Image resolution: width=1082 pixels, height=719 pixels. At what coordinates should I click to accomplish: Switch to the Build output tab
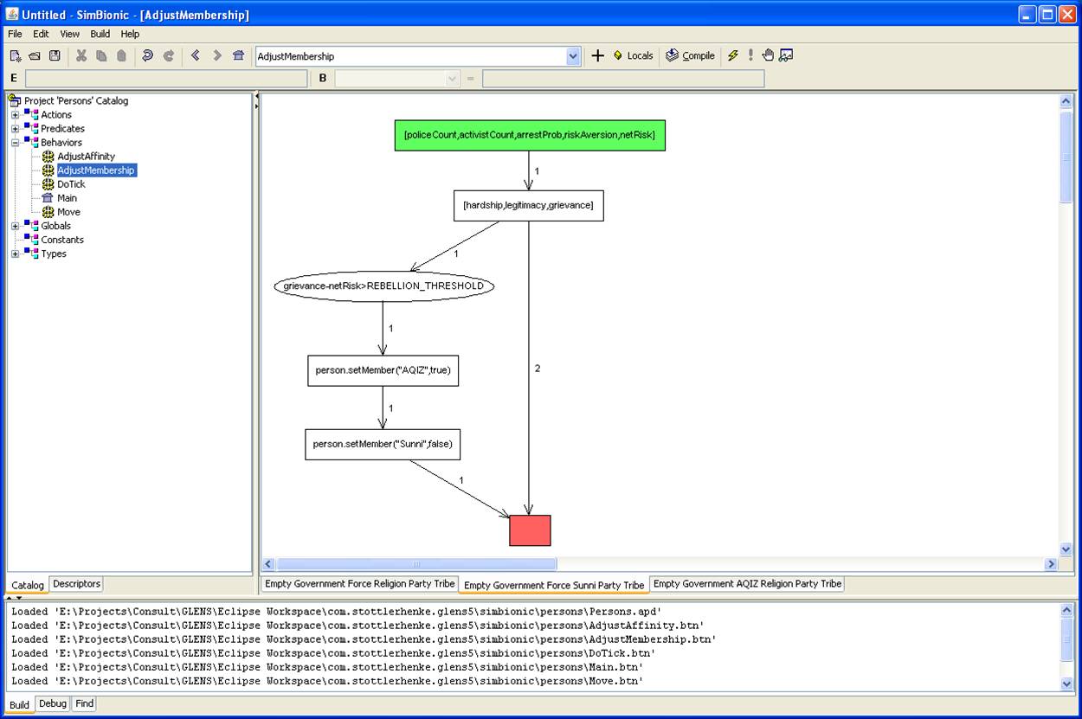[x=20, y=704]
